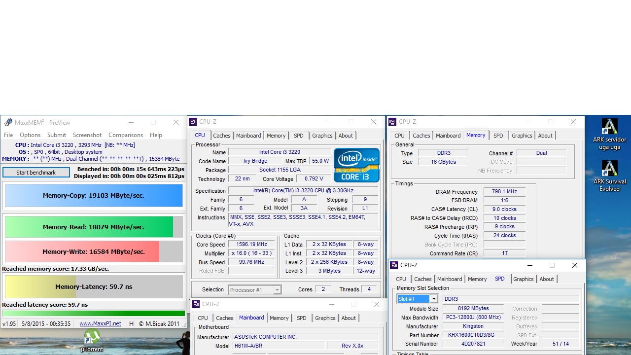The height and width of the screenshot is (355, 631).
Task: Click the CPU-Z icon in the Memory window title
Action: 393,122
